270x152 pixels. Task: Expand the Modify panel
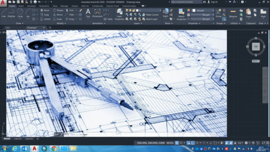pyautogui.click(x=61, y=23)
